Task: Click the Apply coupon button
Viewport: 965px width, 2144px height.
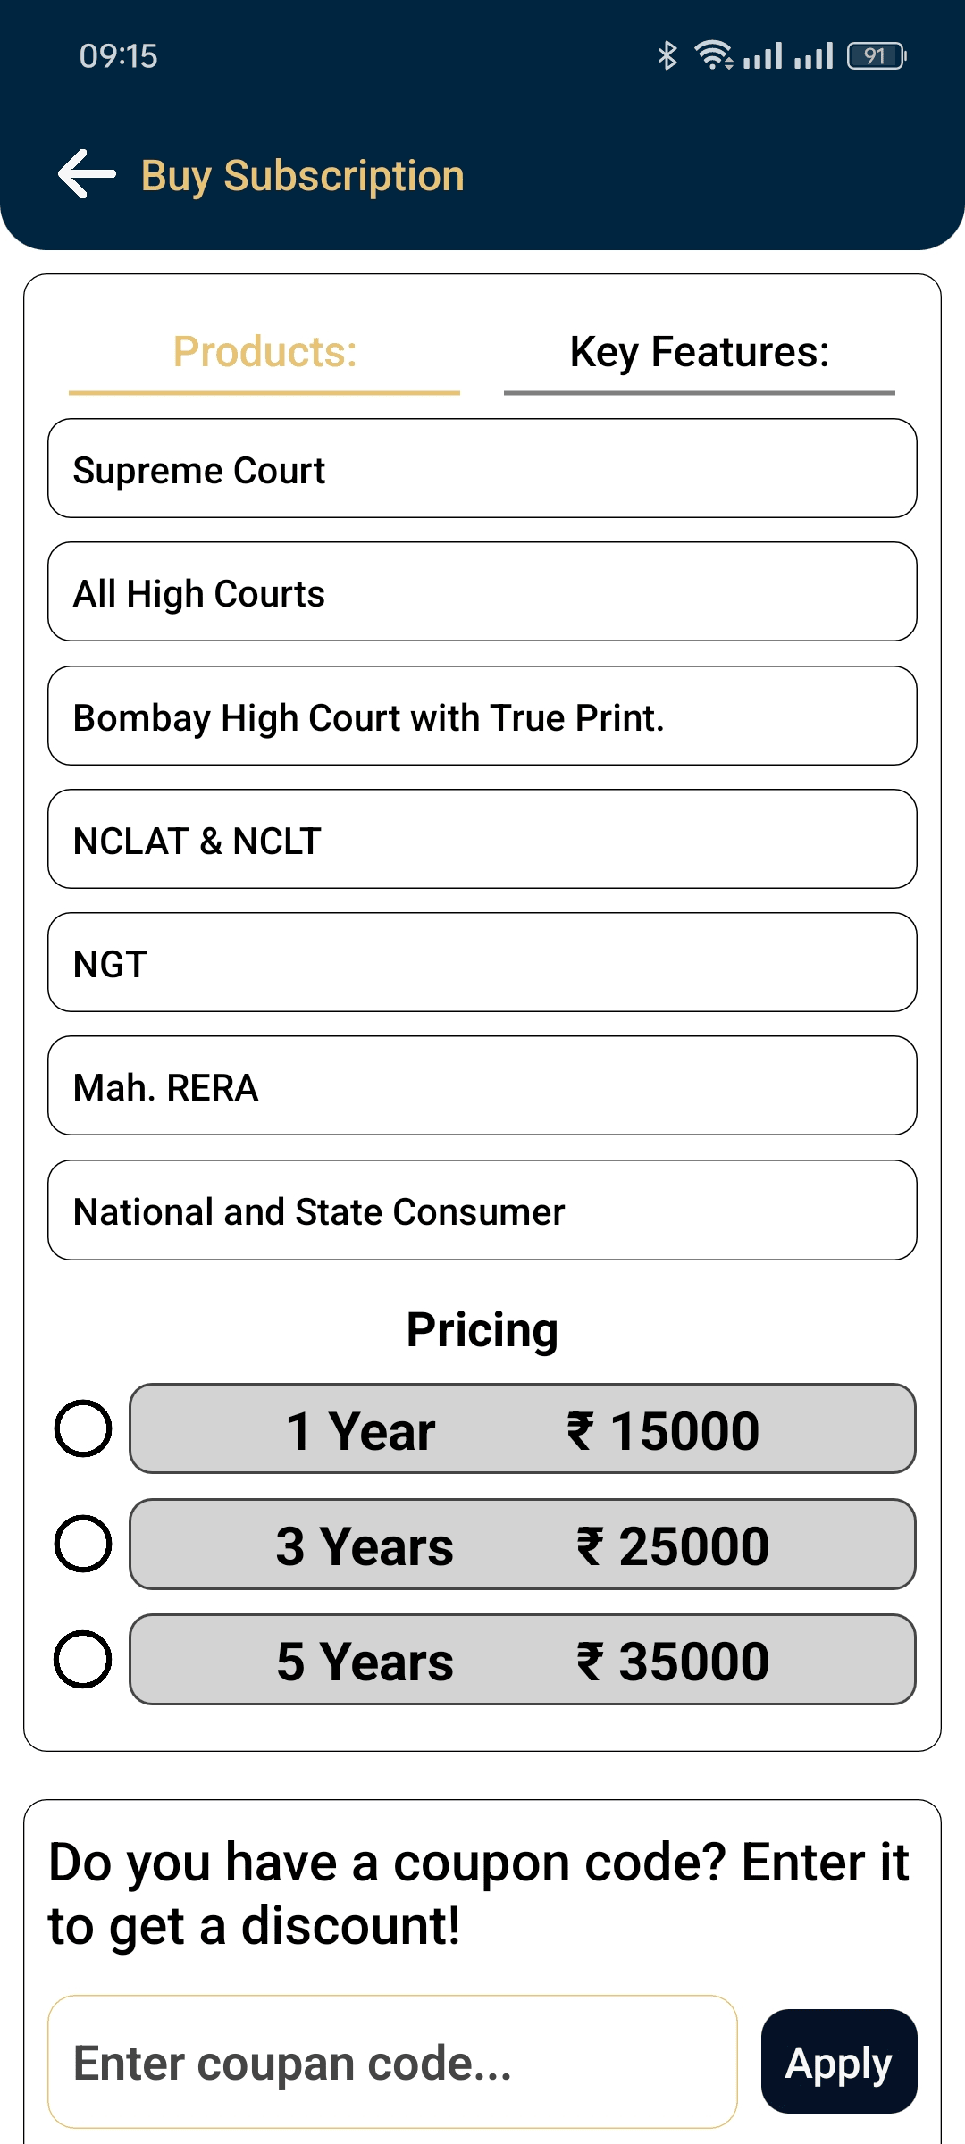Action: tap(839, 2062)
